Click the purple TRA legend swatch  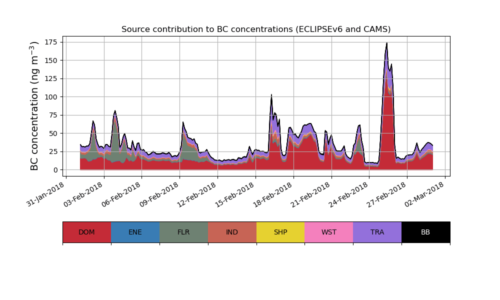377,232
